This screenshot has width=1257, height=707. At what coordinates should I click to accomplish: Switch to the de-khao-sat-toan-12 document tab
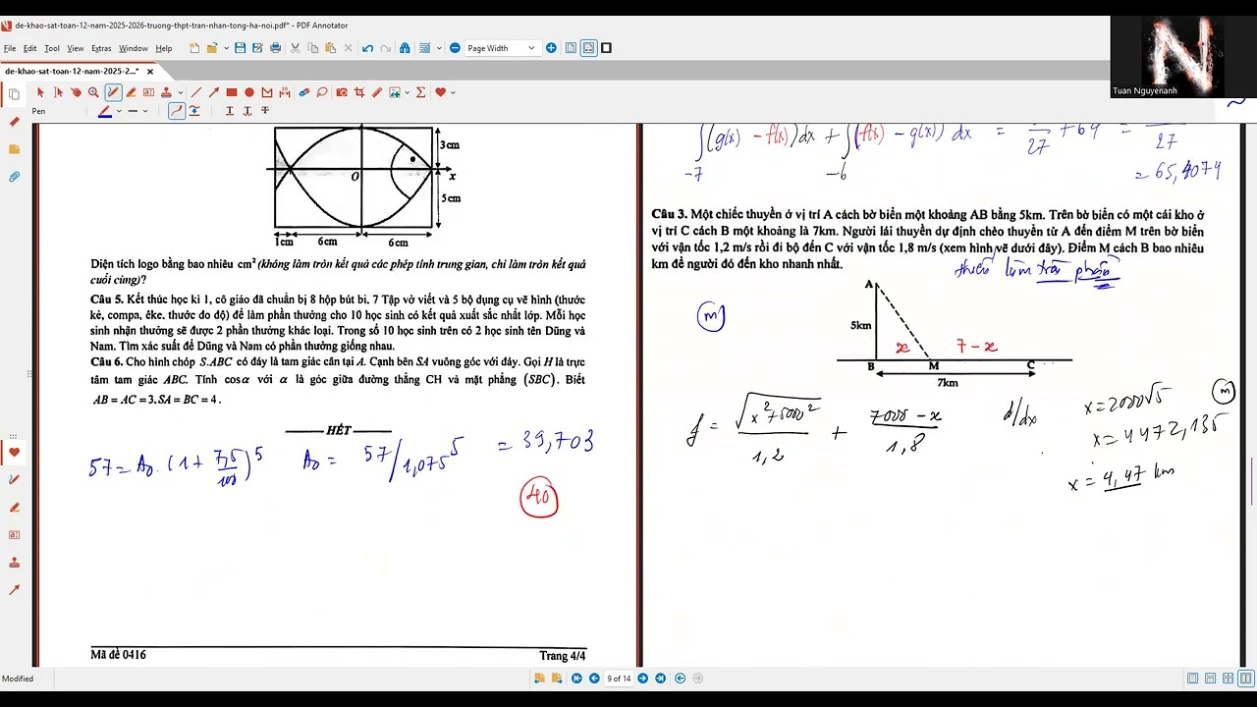[72, 71]
